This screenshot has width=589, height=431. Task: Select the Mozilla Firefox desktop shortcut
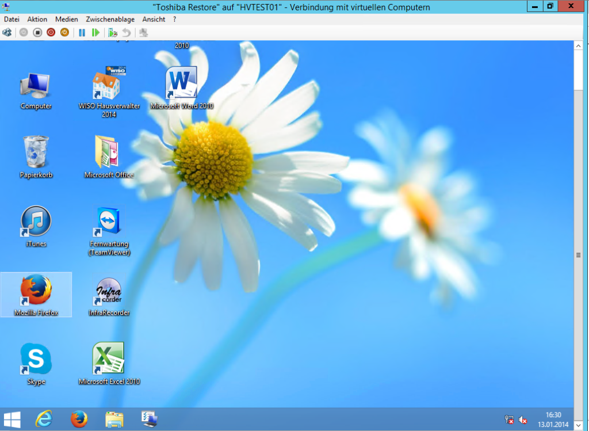coord(36,294)
